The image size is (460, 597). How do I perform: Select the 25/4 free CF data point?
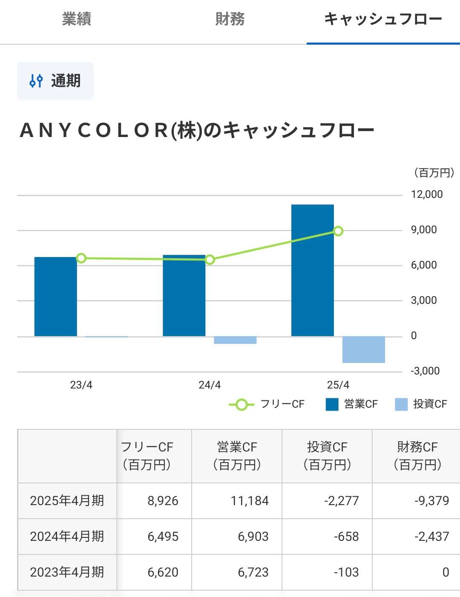338,231
